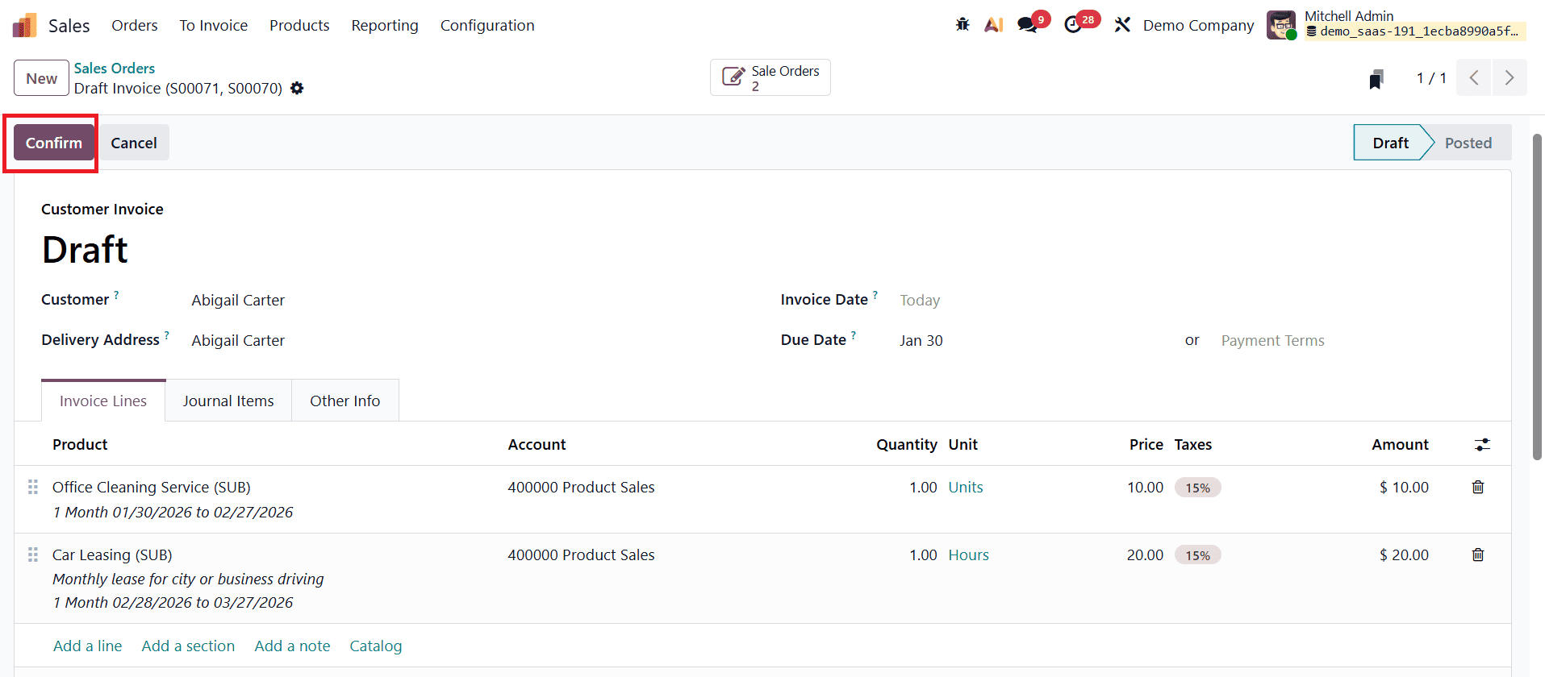Open the To Invoice menu
The height and width of the screenshot is (677, 1545).
[214, 25]
